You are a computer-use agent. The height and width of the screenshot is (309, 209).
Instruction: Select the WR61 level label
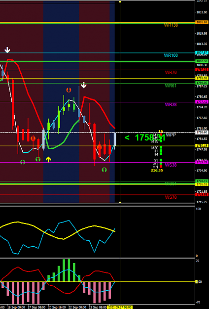click(x=171, y=86)
